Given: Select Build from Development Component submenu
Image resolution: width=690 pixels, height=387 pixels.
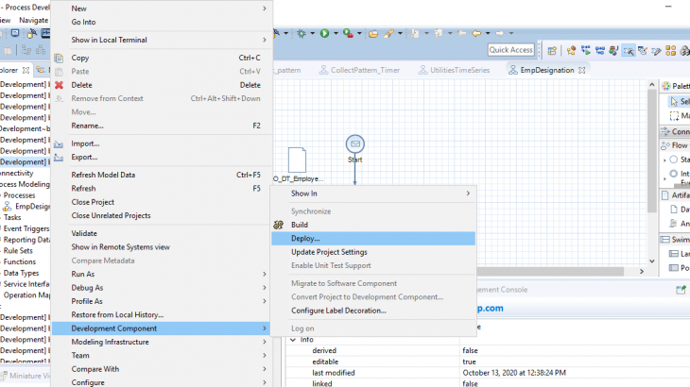Looking at the screenshot, I should [299, 225].
